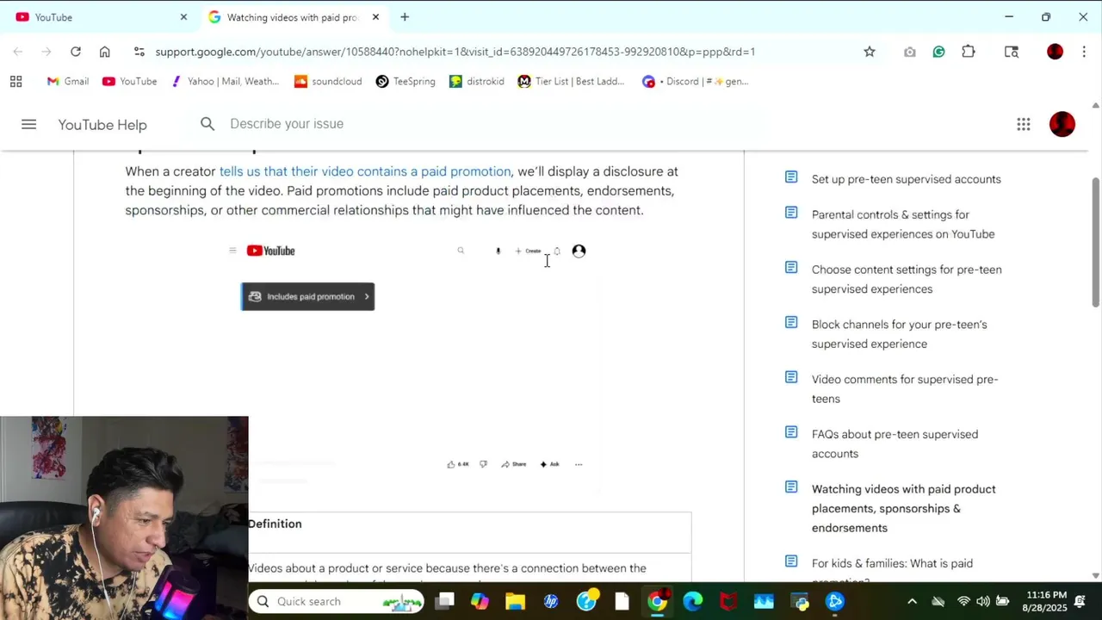1102x620 pixels.
Task: Click article icon beside 'Video comments for supervised pre-teens'
Action: (791, 377)
